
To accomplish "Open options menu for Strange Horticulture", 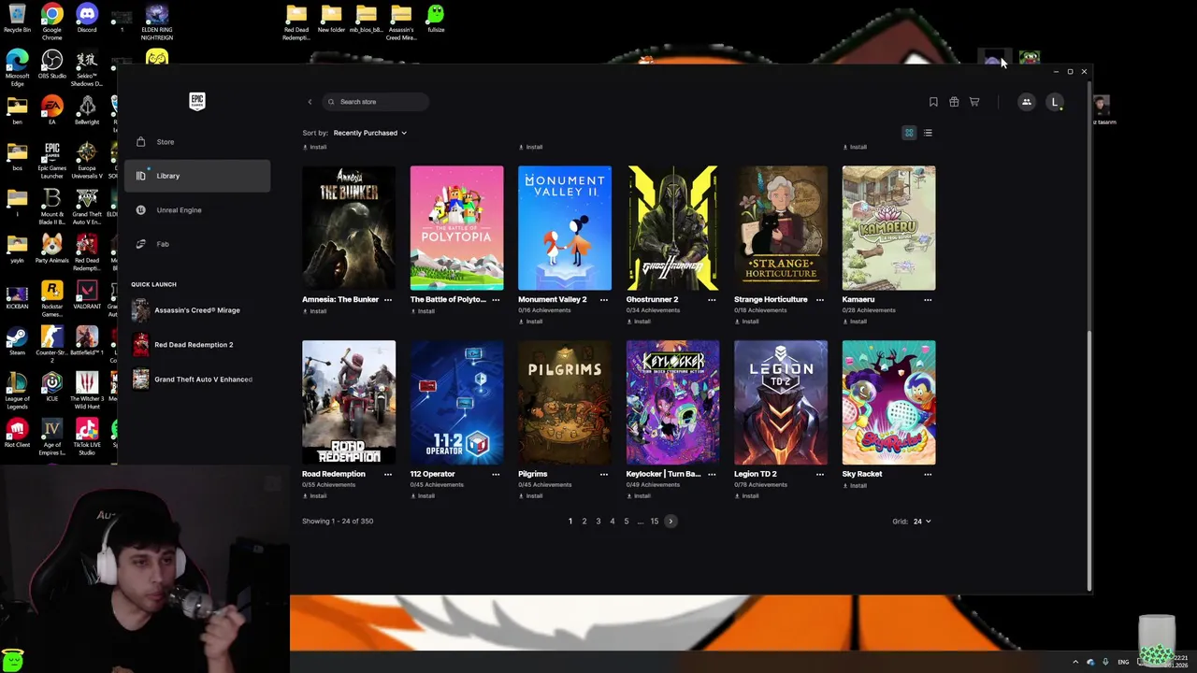I will pyautogui.click(x=820, y=300).
